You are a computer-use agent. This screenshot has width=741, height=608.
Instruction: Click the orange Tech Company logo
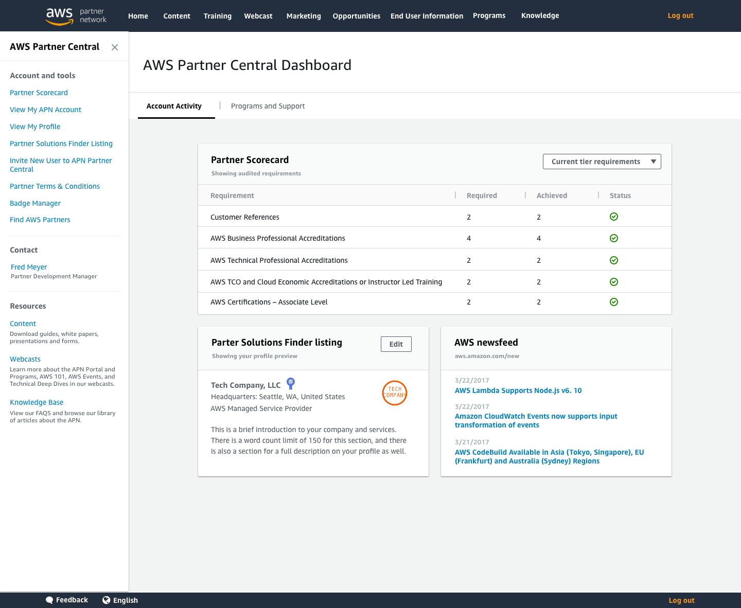[395, 393]
